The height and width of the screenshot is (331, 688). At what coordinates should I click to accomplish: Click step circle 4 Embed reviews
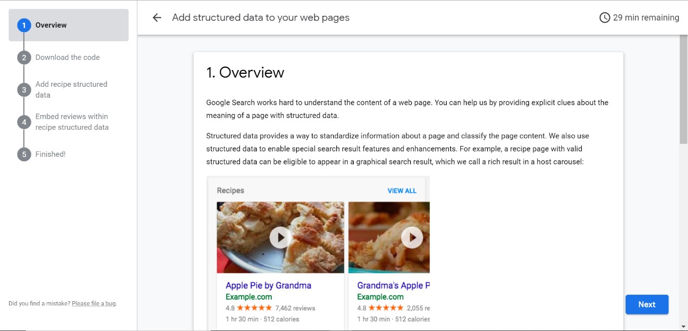pyautogui.click(x=23, y=122)
